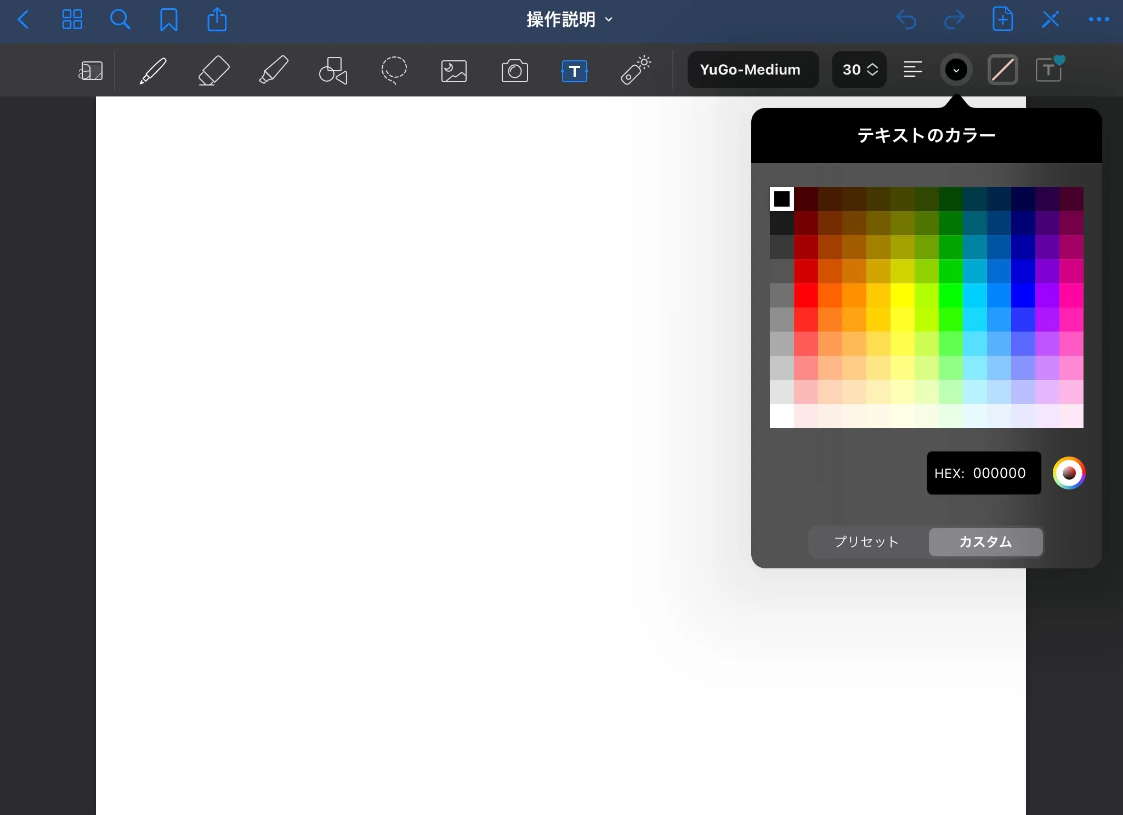This screenshot has width=1123, height=815.
Task: Select the Highlighter tool
Action: [x=273, y=70]
